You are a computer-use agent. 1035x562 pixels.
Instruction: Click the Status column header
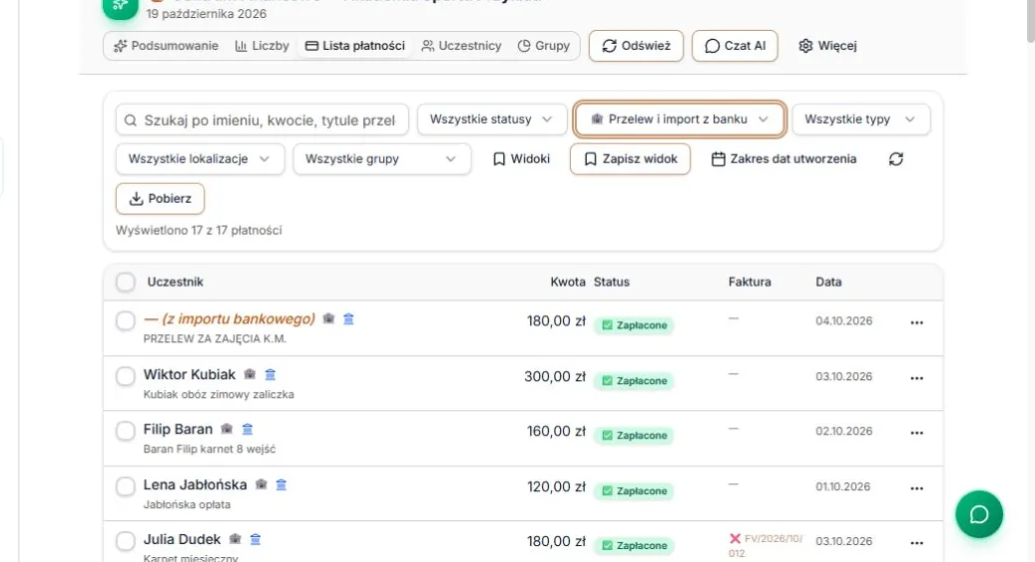pos(611,281)
